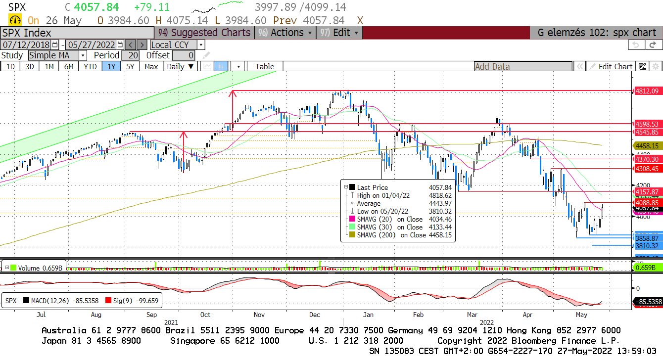Click the end date field 05/27/2022

[91, 45]
